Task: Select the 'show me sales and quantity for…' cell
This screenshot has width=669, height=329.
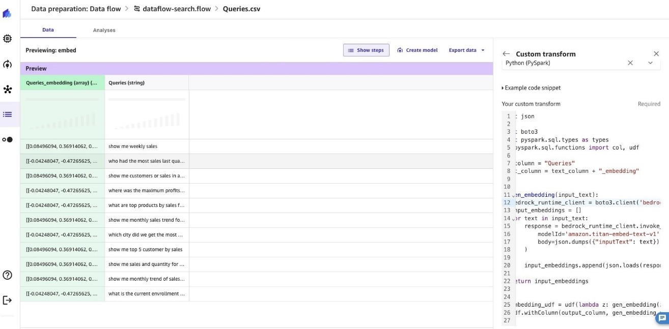Action: (147, 264)
